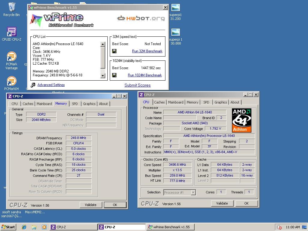
Task: Select the SPD tab in the Memory CPU-Z window
Action: point(75,104)
